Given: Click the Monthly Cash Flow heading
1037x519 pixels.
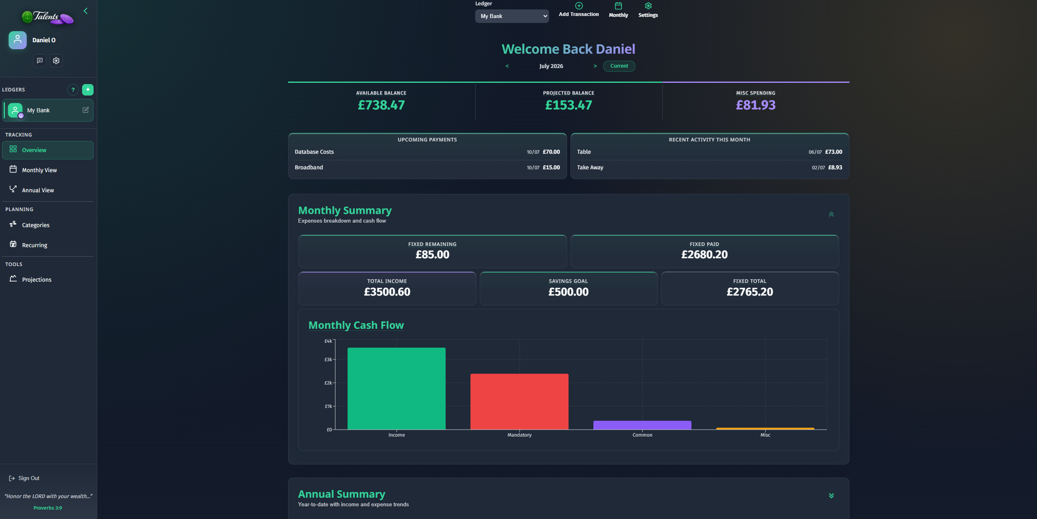Looking at the screenshot, I should (x=356, y=325).
